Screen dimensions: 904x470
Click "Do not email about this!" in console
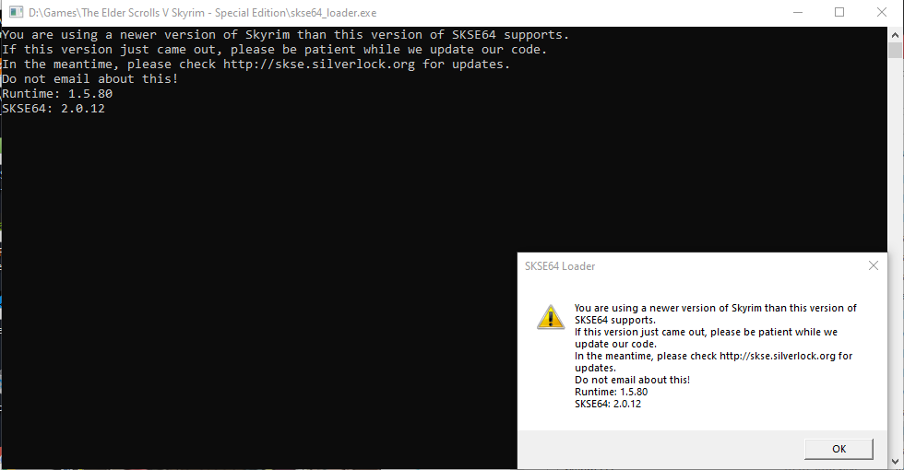(89, 79)
